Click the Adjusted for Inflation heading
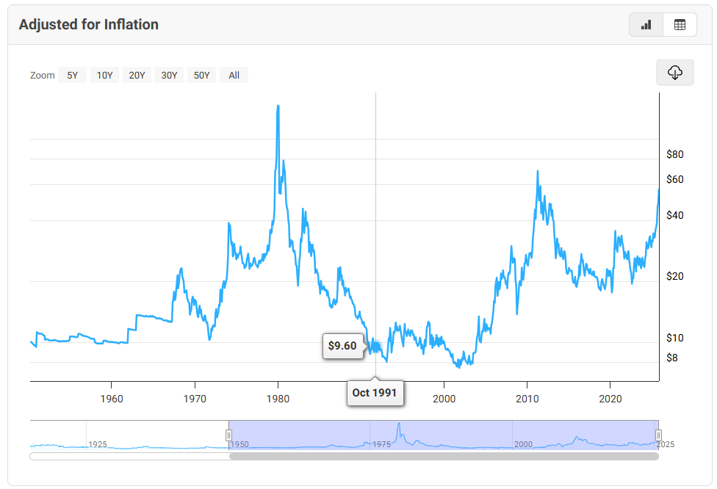 89,24
